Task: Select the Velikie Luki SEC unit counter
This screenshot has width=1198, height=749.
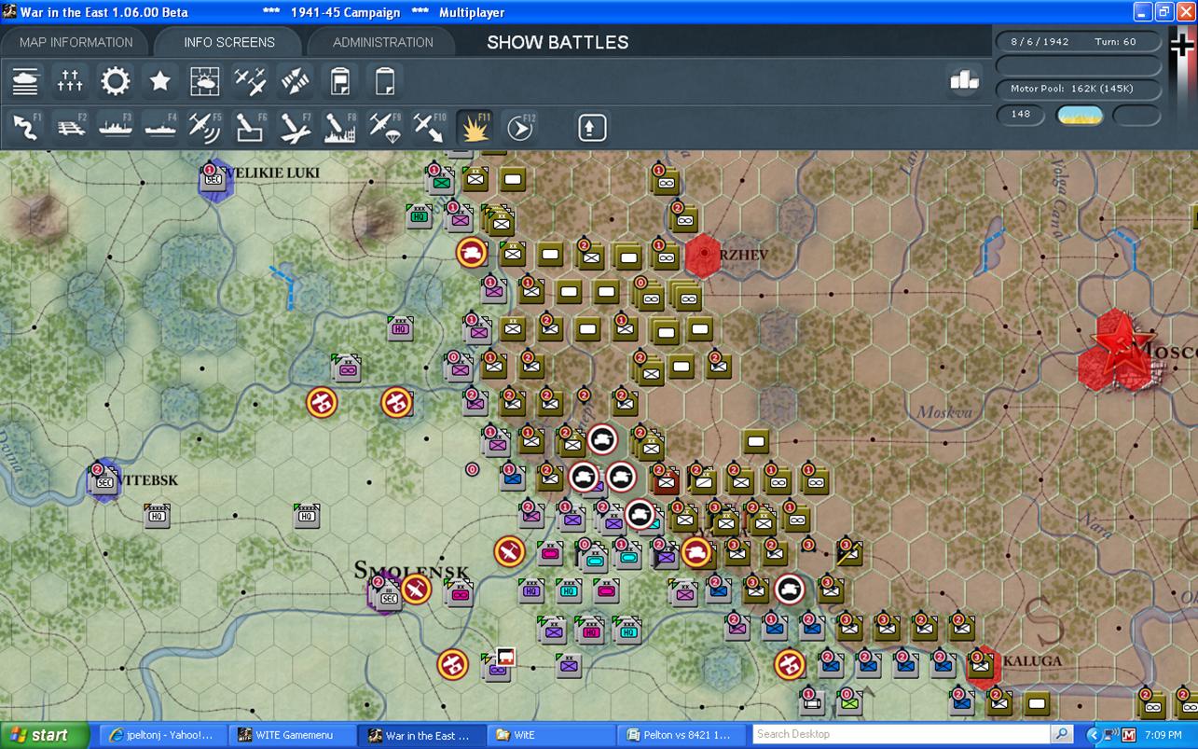Action: 213,177
